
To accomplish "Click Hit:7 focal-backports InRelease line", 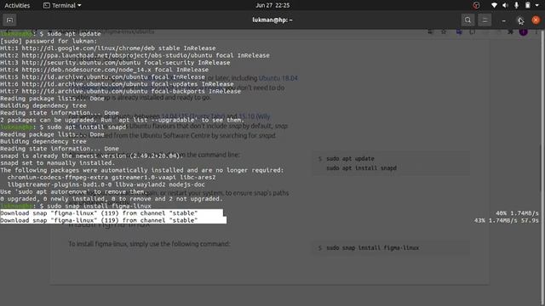I will click(x=121, y=91).
